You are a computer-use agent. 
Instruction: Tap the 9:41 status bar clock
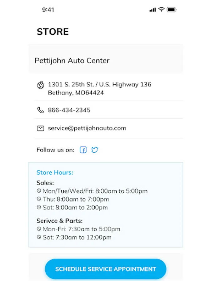(x=48, y=10)
